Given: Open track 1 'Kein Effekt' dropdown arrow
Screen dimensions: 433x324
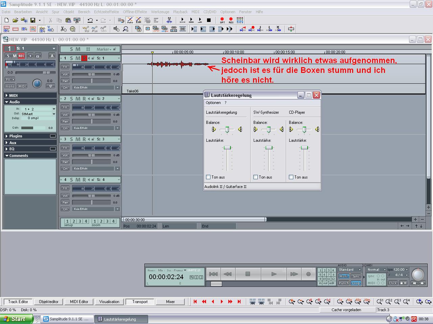Looking at the screenshot, I should click(118, 87).
